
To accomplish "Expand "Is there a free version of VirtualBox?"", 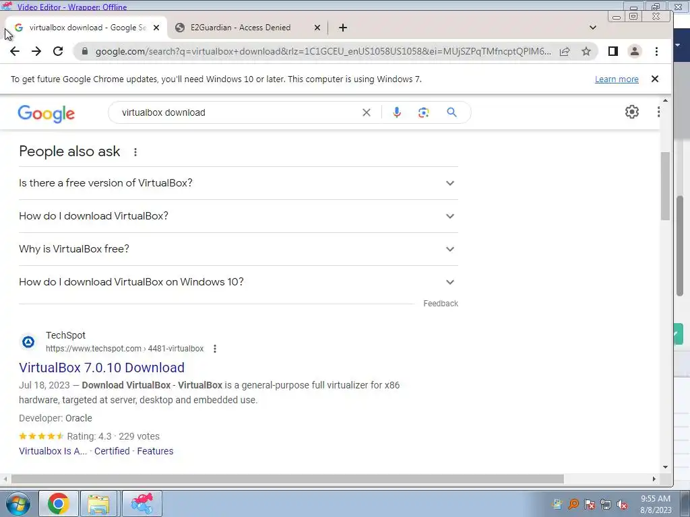I will click(x=238, y=183).
